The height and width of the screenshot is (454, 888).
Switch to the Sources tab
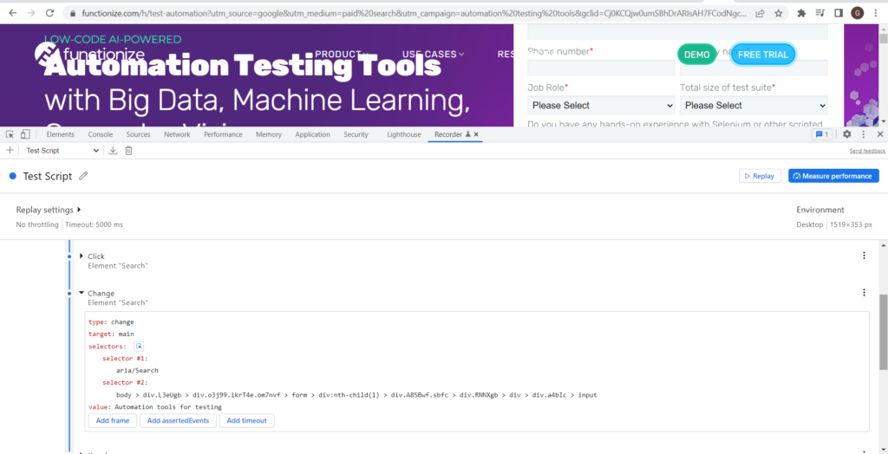138,134
